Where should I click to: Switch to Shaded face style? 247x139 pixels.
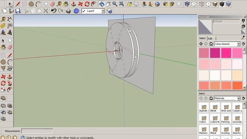(215, 4)
